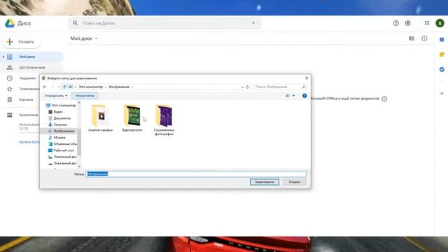The image size is (448, 252).
Task: Go back in the file dialog
Action: coord(45,87)
